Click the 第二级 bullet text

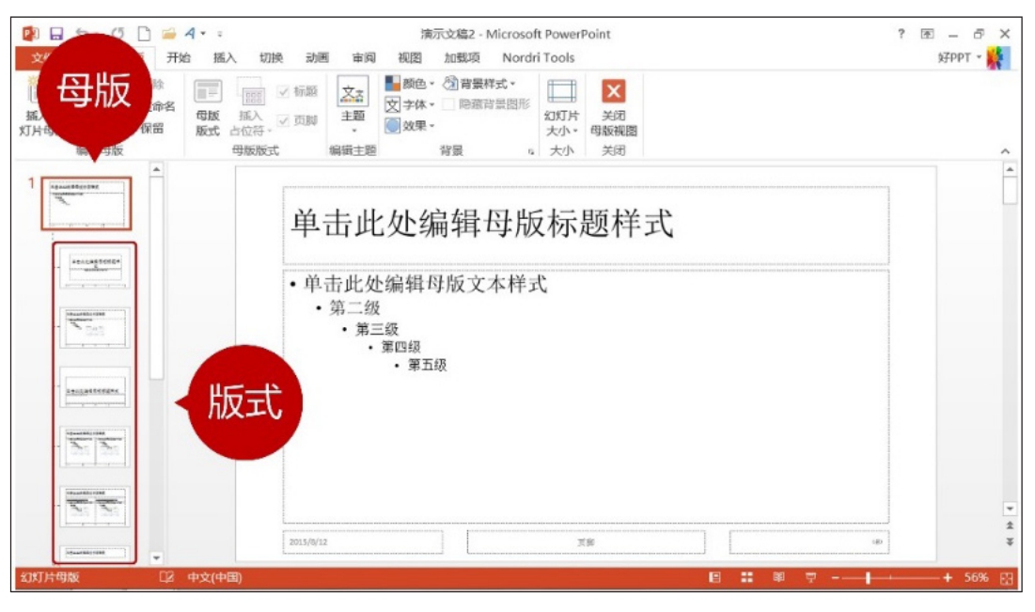point(354,307)
